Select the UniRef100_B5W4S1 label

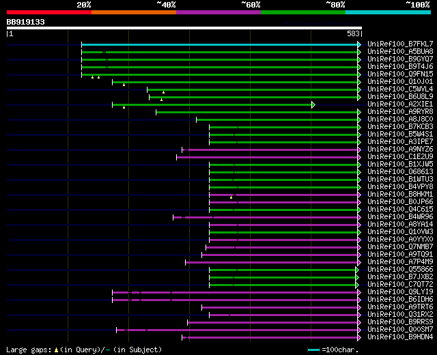400,134
